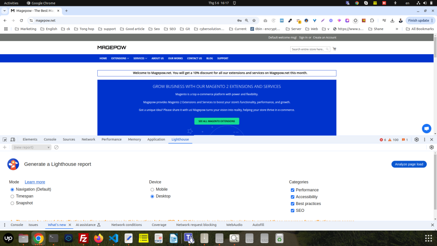
Task: Open the new report dropdown
Action: coord(32,147)
